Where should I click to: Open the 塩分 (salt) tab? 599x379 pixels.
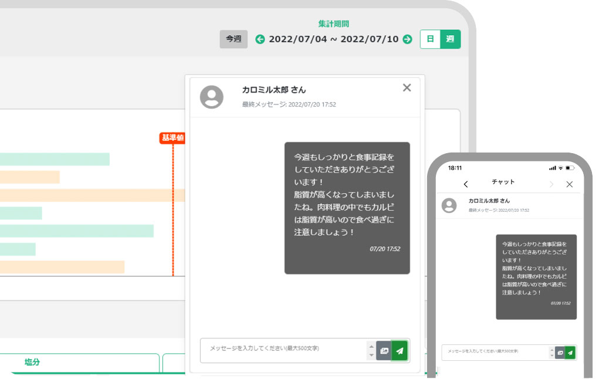pos(32,362)
